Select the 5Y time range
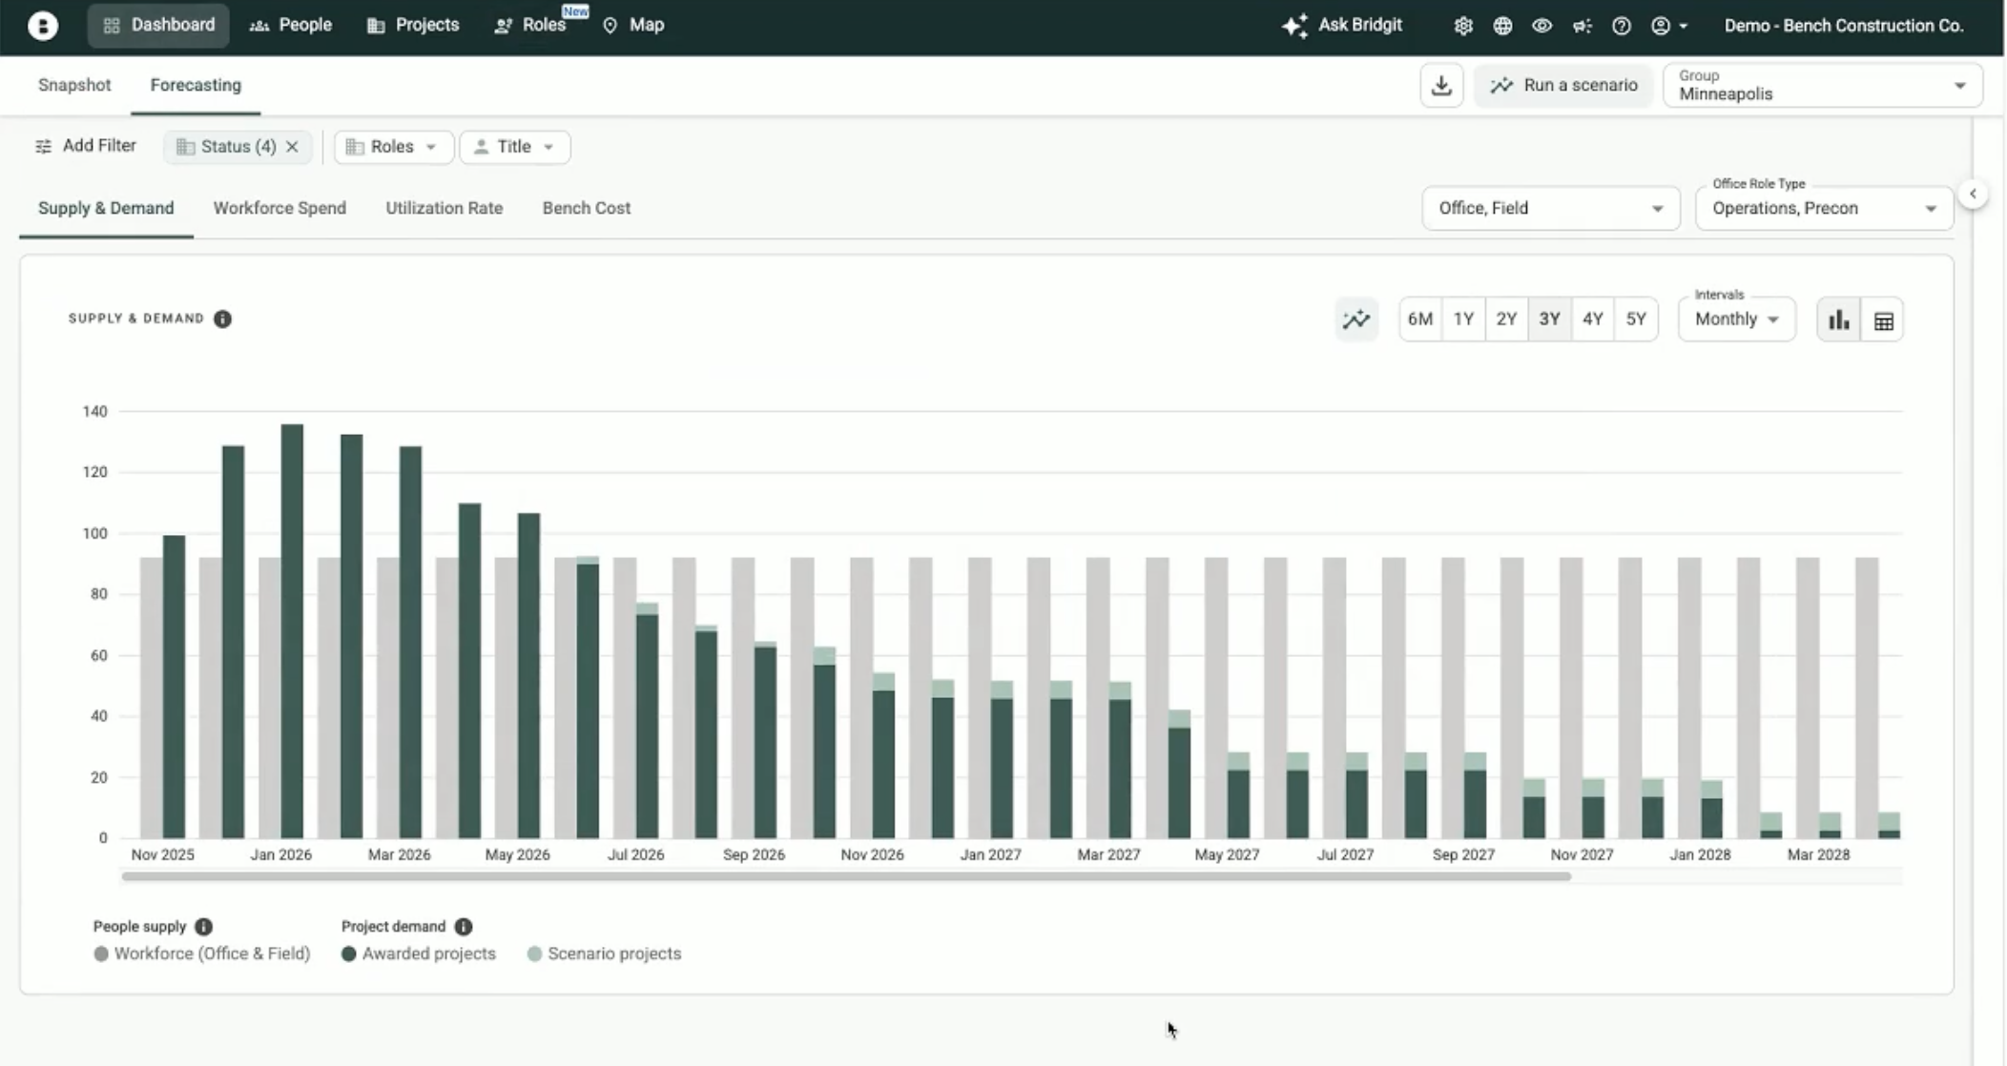This screenshot has height=1066, width=2007. point(1636,319)
